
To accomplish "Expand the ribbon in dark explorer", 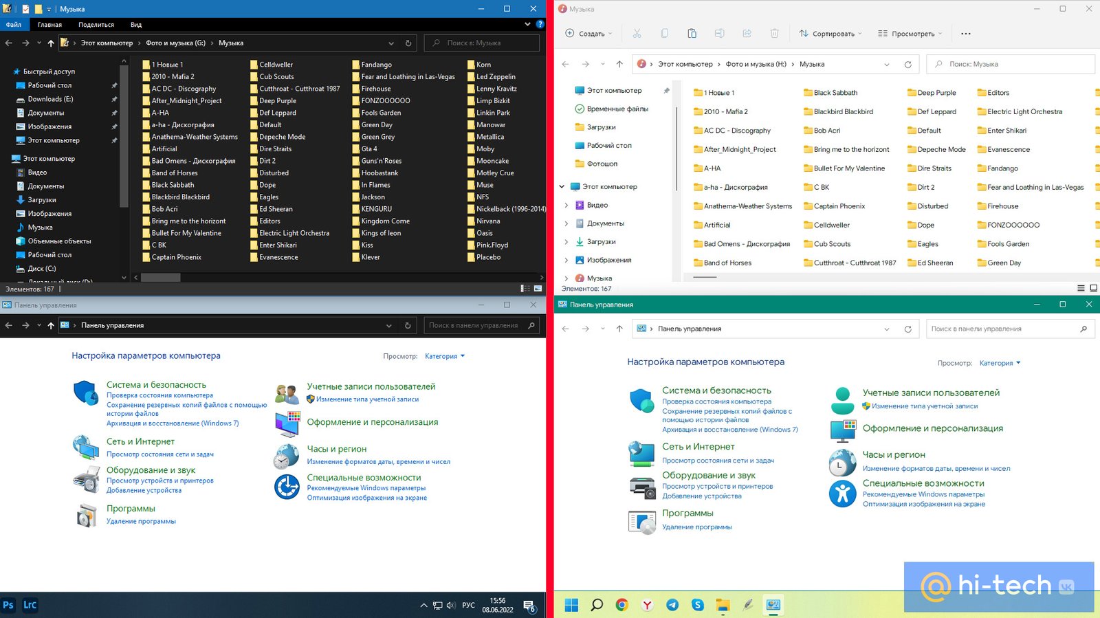I will tap(527, 24).
